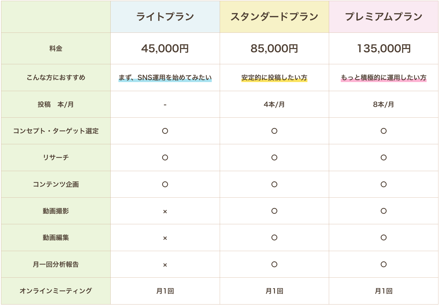Click Premium Plan's circle for 動画編集
The width and height of the screenshot is (440, 305).
pos(384,237)
